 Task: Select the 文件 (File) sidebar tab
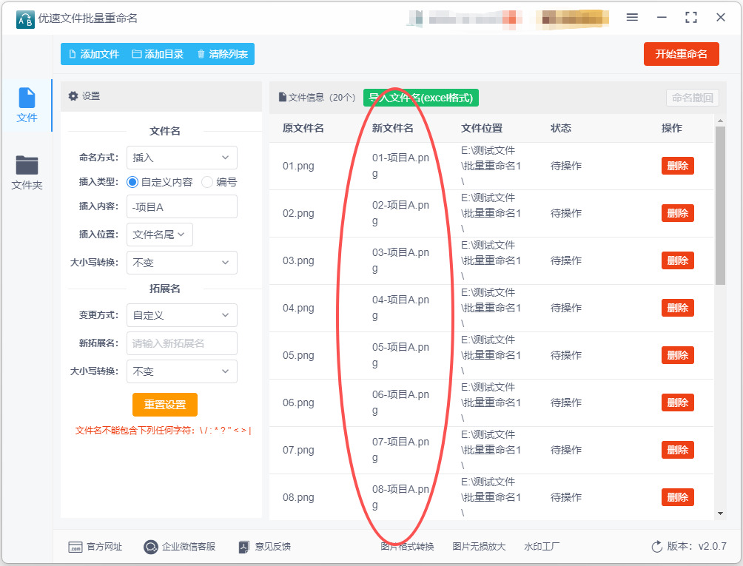pyautogui.click(x=27, y=105)
